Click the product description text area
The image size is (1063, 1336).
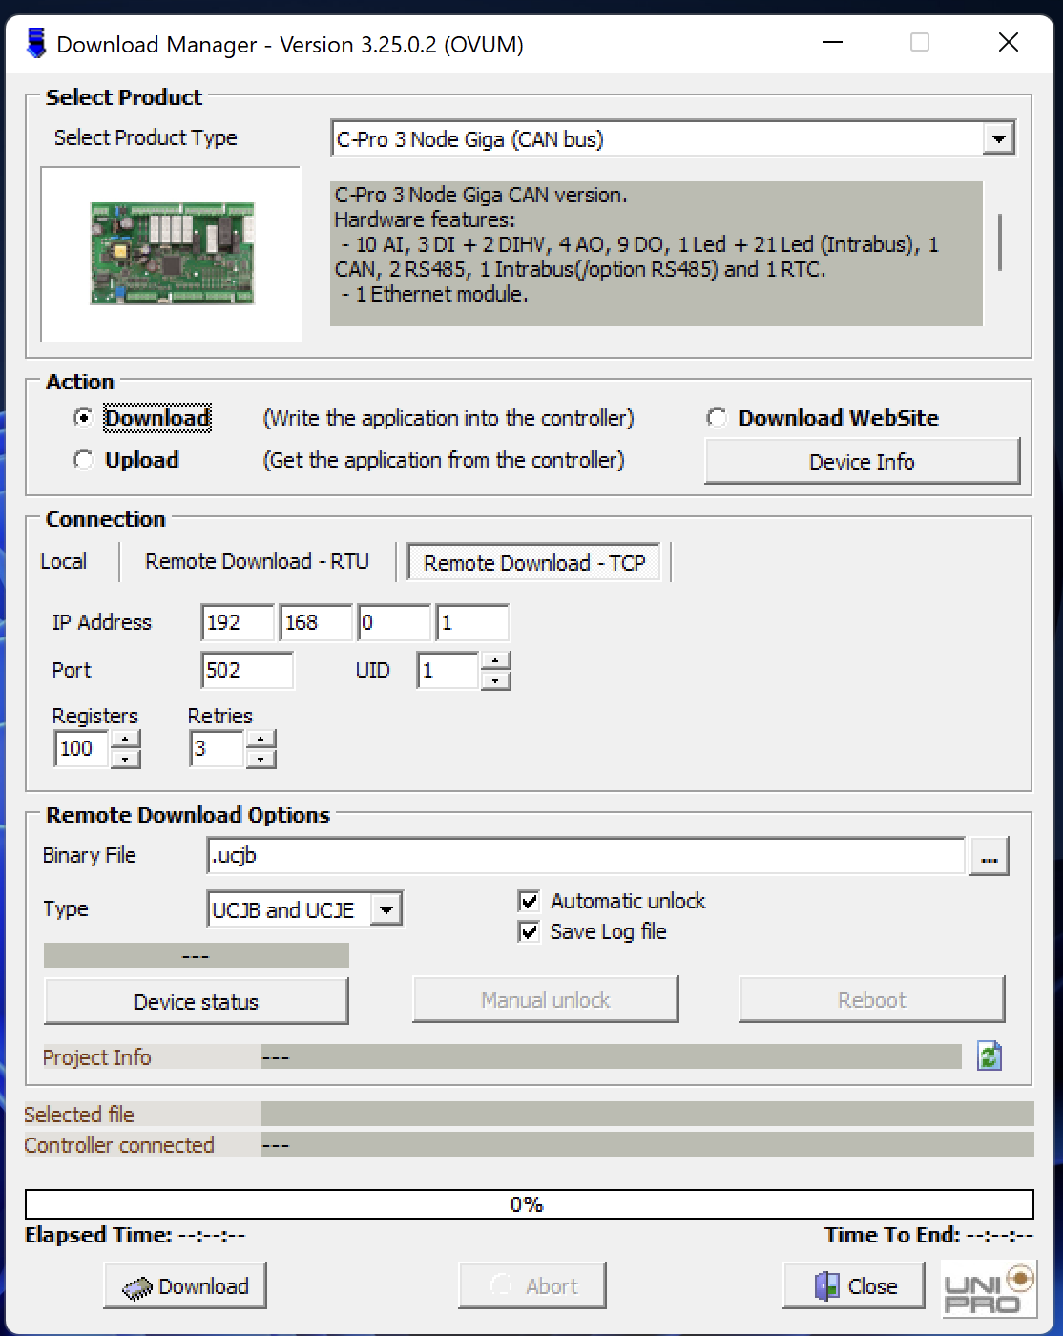point(657,254)
